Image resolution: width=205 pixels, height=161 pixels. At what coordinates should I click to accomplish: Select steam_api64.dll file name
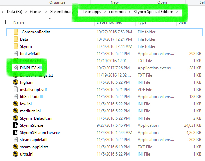pyautogui.click(x=33, y=140)
